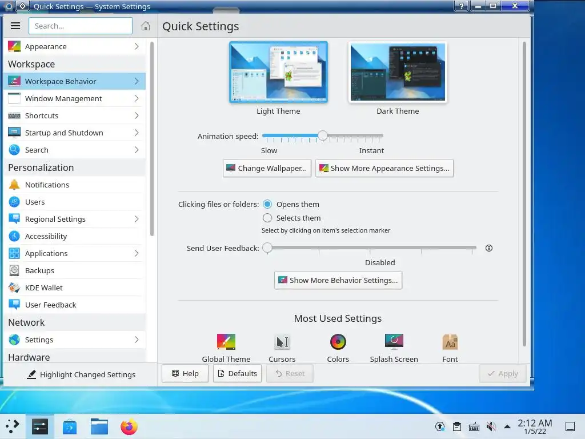Toggle Highlight Changed Settings

point(81,374)
